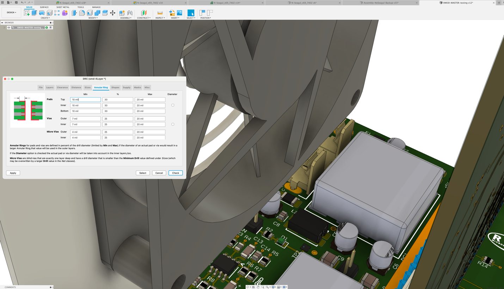Click the Measure ruler icon

pyautogui.click(x=160, y=13)
